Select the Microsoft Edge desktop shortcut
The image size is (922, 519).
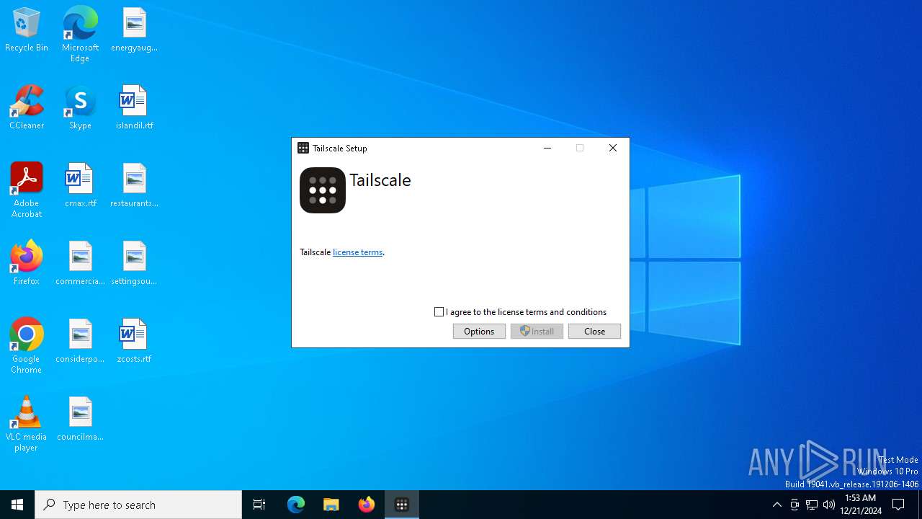pos(80,35)
